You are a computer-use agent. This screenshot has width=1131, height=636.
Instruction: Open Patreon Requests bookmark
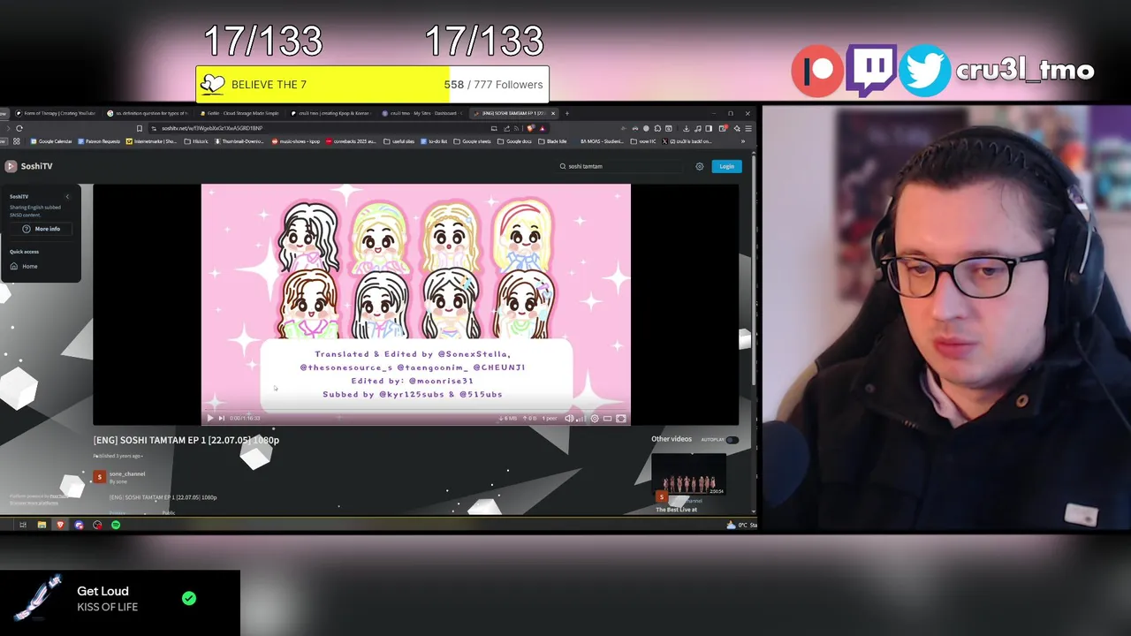[x=99, y=141]
